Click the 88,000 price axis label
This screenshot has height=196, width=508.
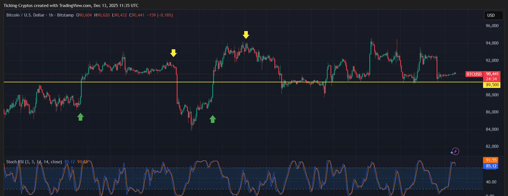tap(492, 95)
